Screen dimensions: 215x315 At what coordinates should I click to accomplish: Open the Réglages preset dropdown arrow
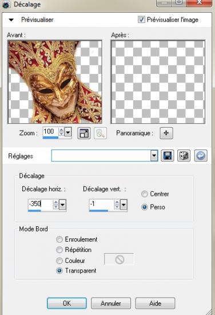[154, 155]
